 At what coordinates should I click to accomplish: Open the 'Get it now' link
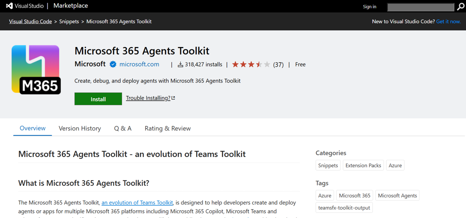point(448,21)
